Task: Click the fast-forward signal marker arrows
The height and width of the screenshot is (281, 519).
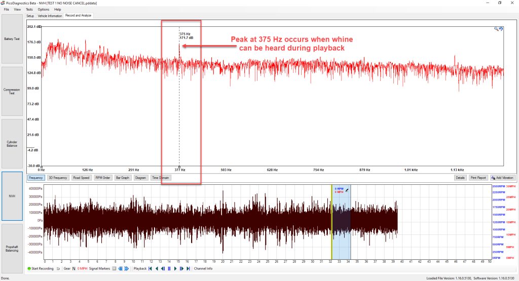Action: click(x=126, y=268)
